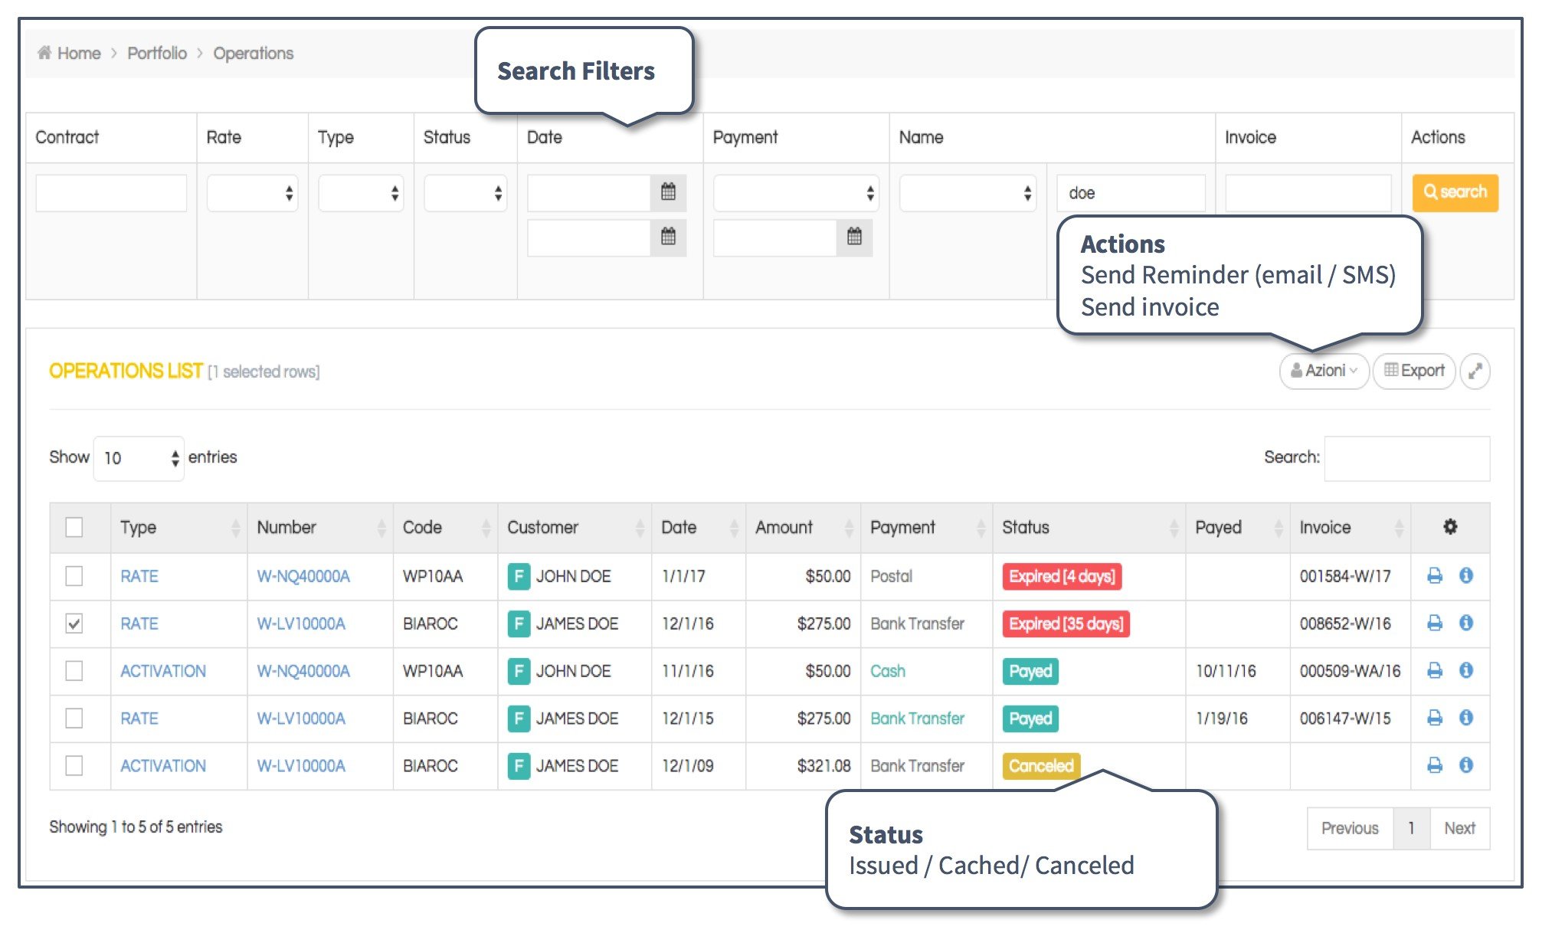
Task: Click the orange search button
Action: click(x=1455, y=192)
